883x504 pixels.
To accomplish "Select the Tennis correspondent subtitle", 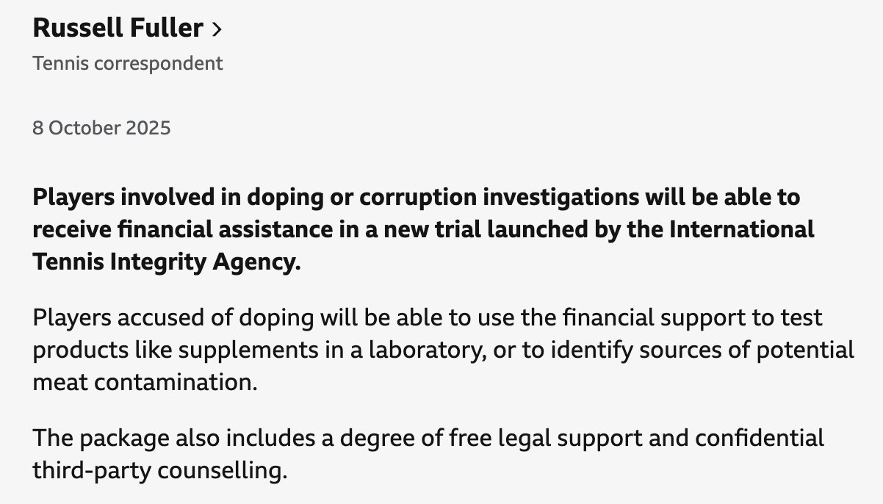I will 127,63.
